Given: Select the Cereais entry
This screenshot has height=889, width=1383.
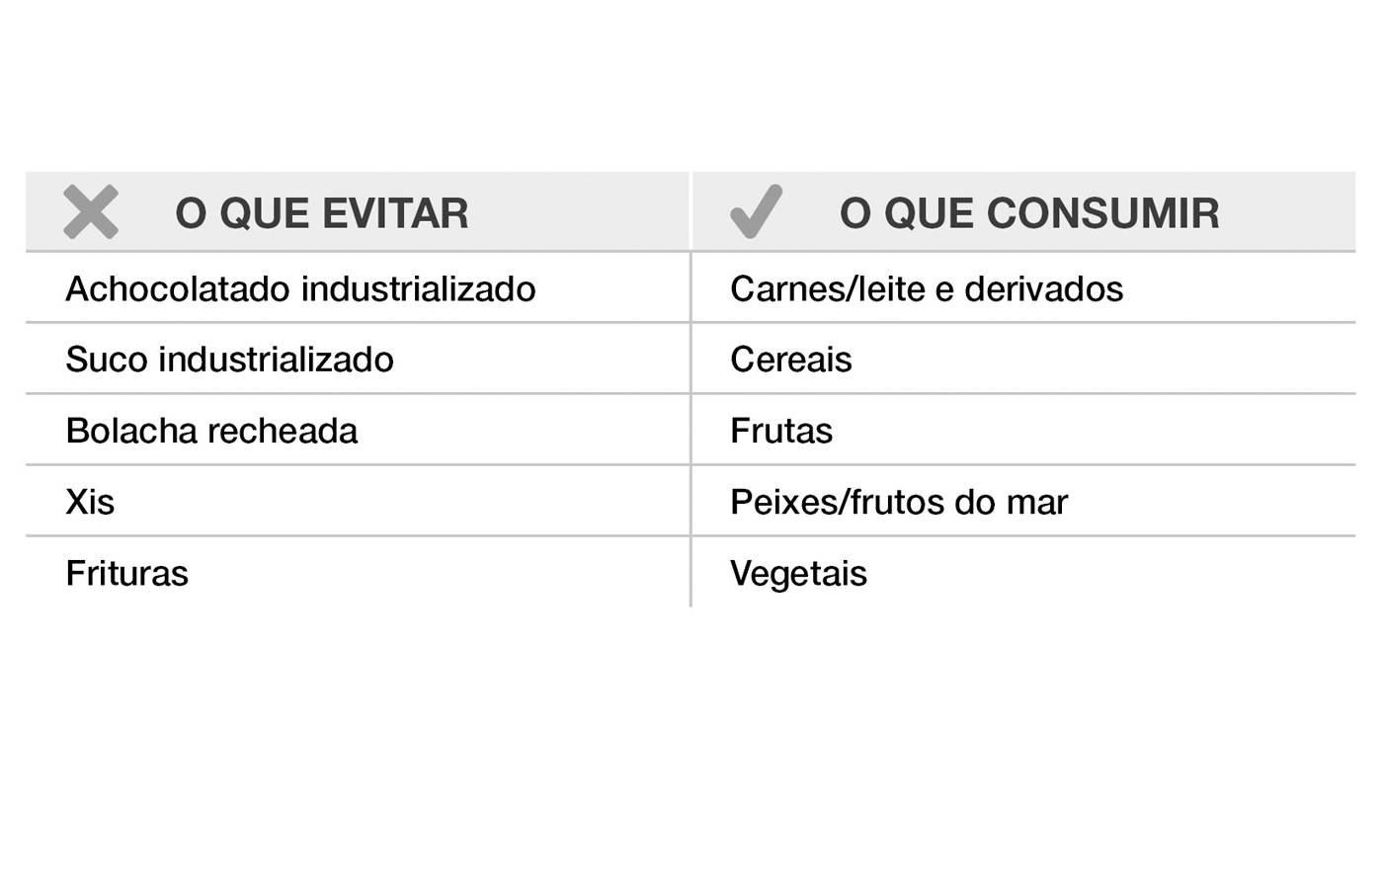Looking at the screenshot, I should [790, 360].
